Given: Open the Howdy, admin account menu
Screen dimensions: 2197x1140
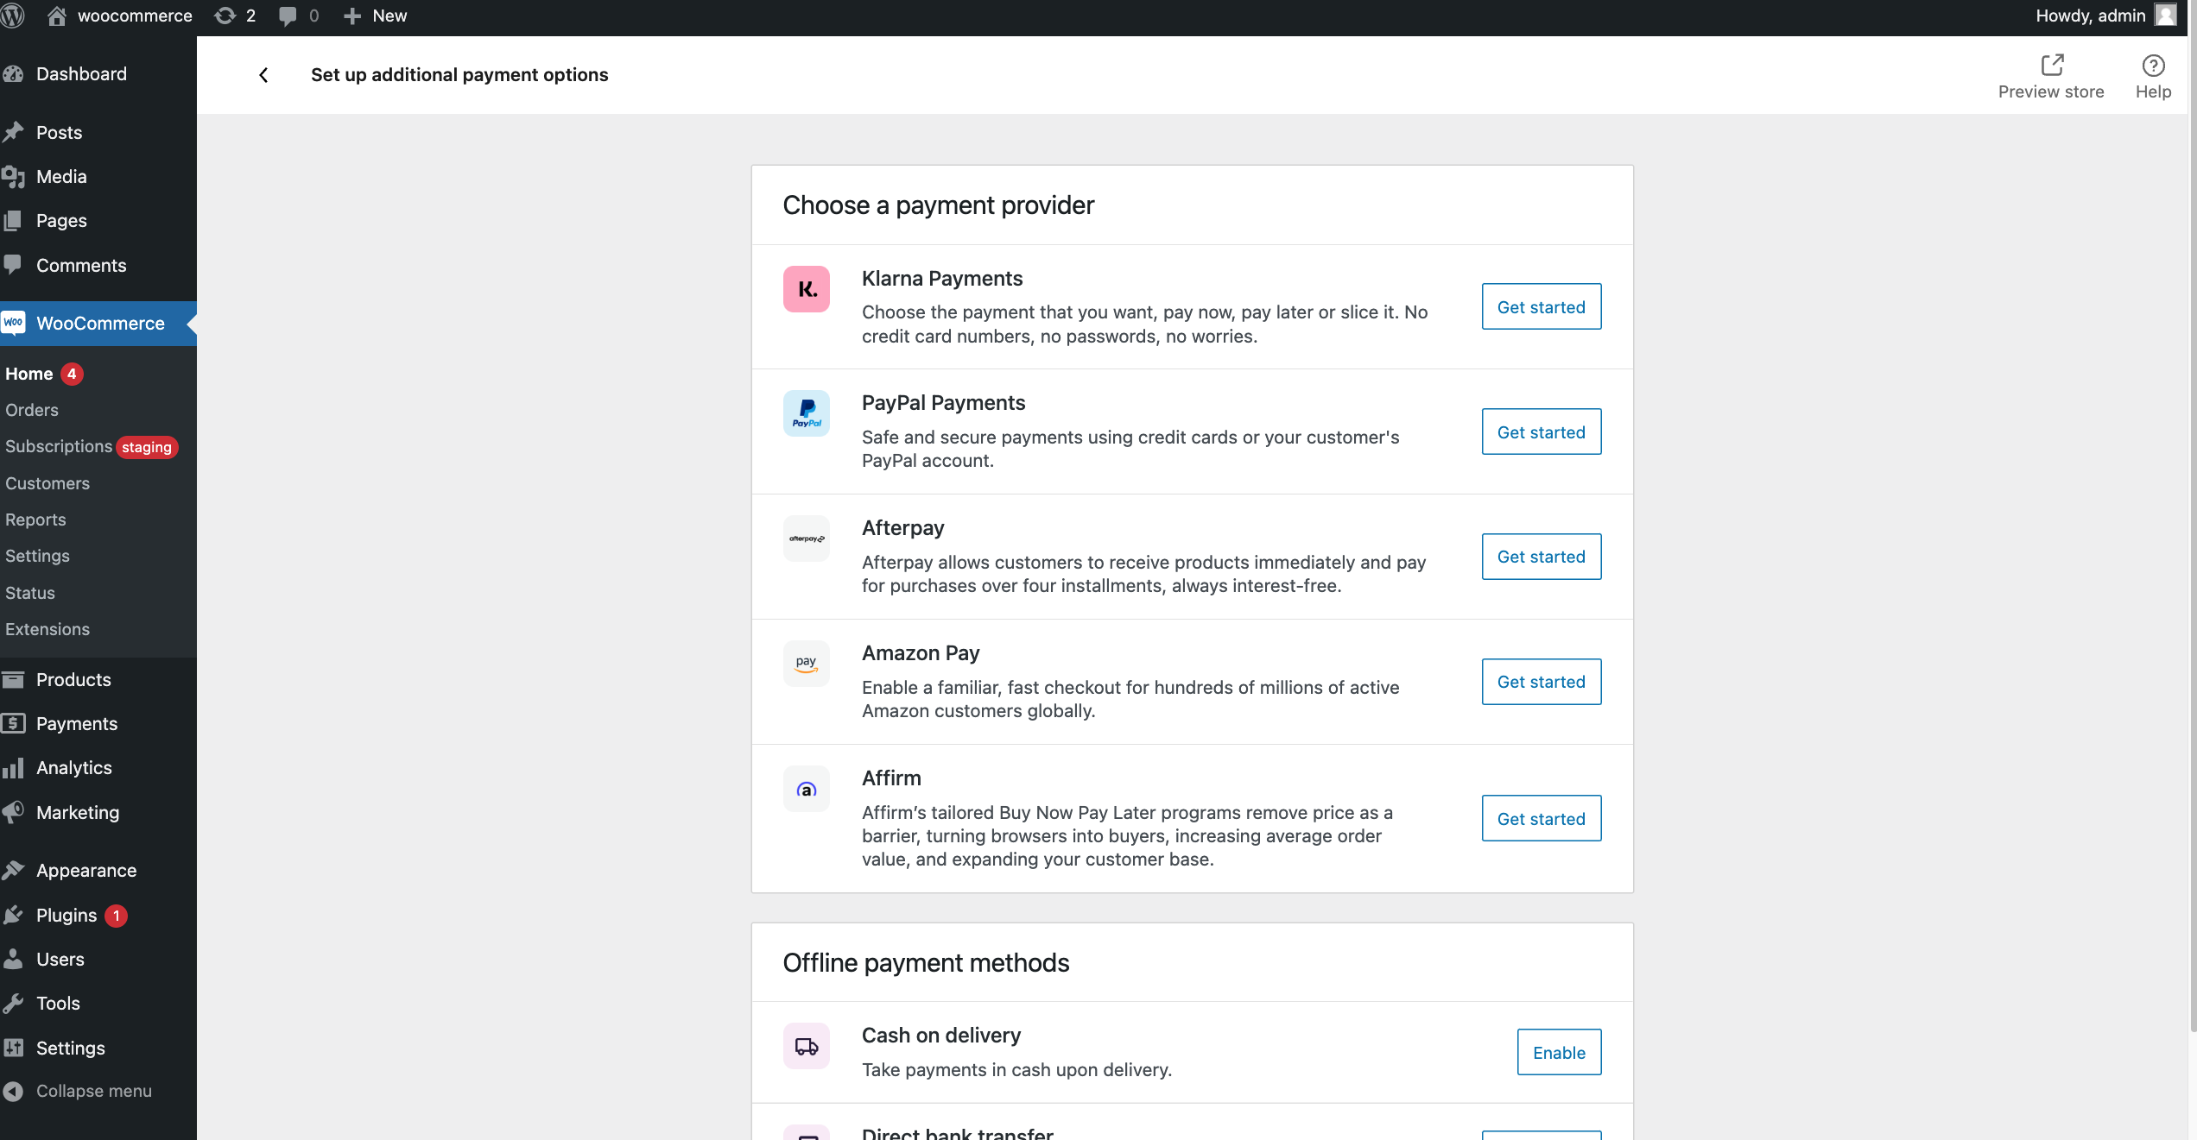Looking at the screenshot, I should (2090, 16).
